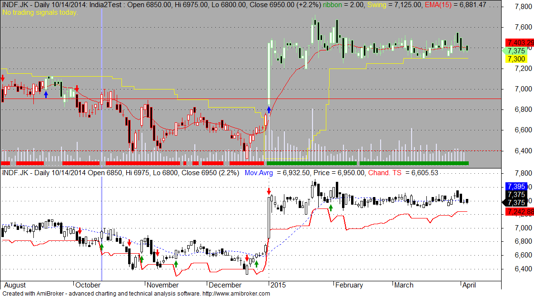Click the 'ribbon = 2.00' indicator label
Viewport: 534px width, 297px height.
point(343,5)
